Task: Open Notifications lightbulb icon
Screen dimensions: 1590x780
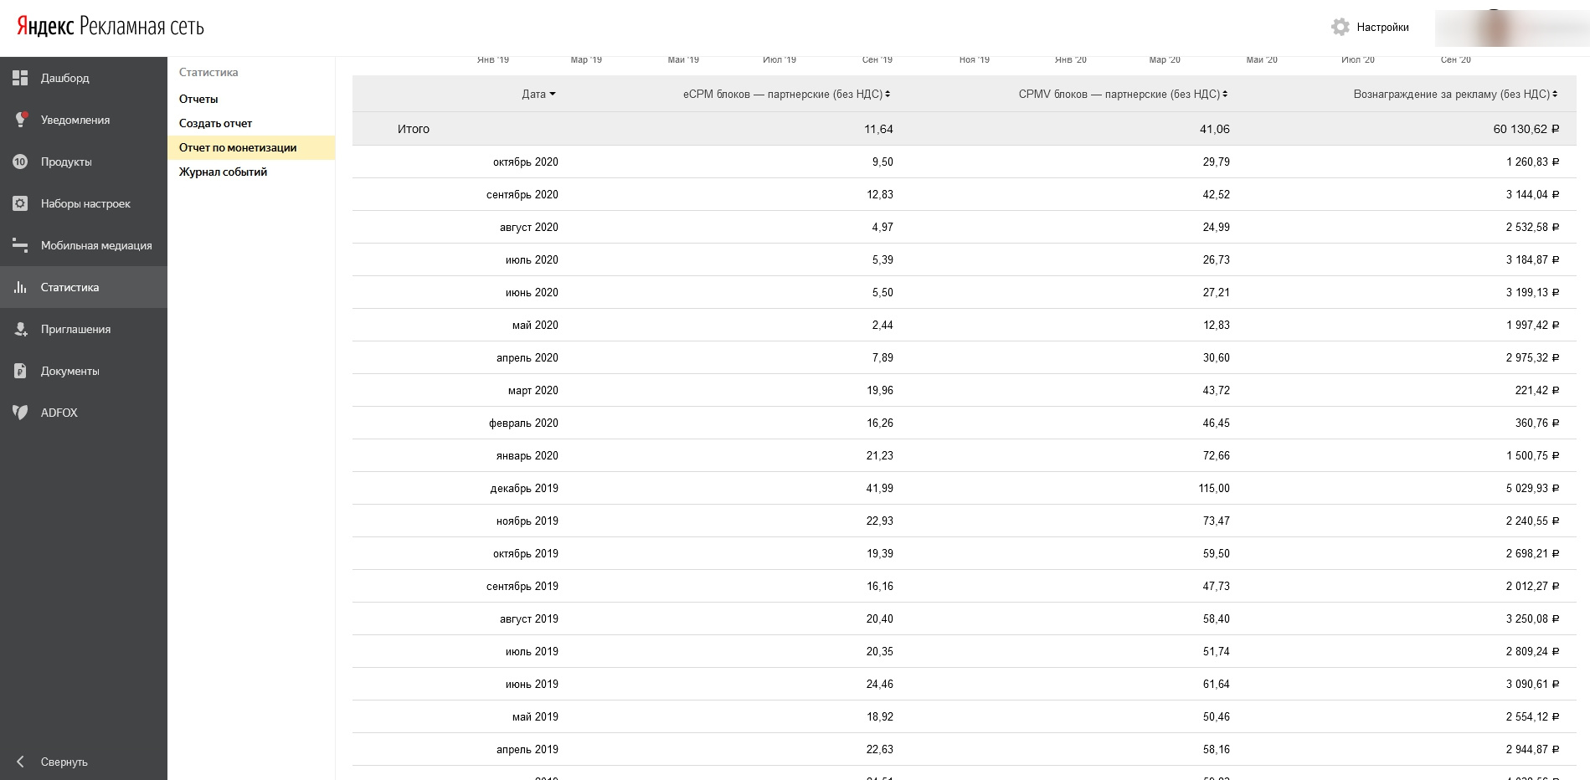Action: tap(20, 120)
